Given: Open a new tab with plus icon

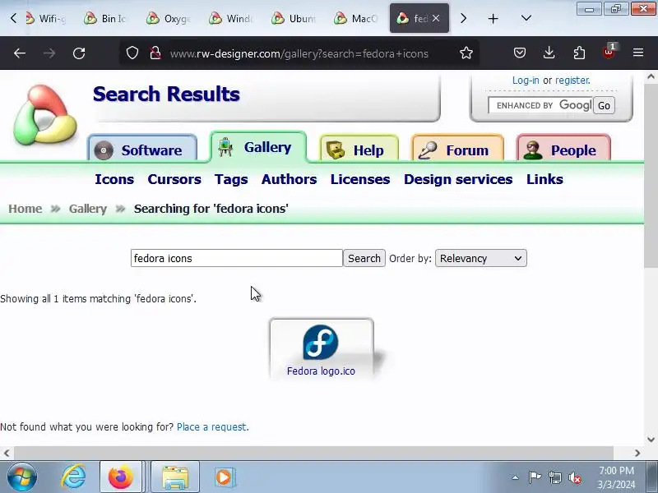Looking at the screenshot, I should coord(493,18).
